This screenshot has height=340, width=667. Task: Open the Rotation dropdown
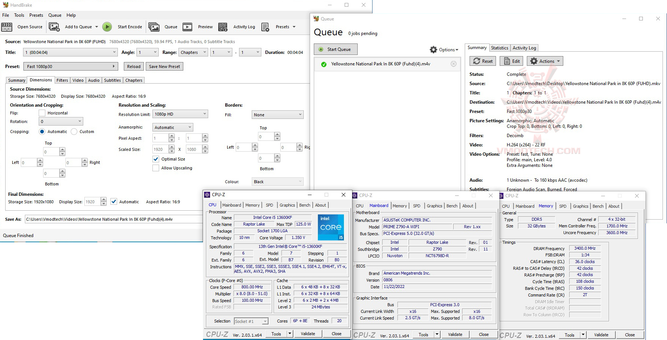pos(61,122)
